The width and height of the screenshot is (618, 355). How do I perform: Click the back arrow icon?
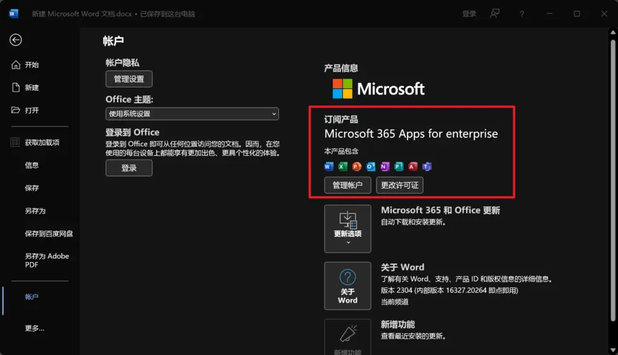pyautogui.click(x=16, y=40)
